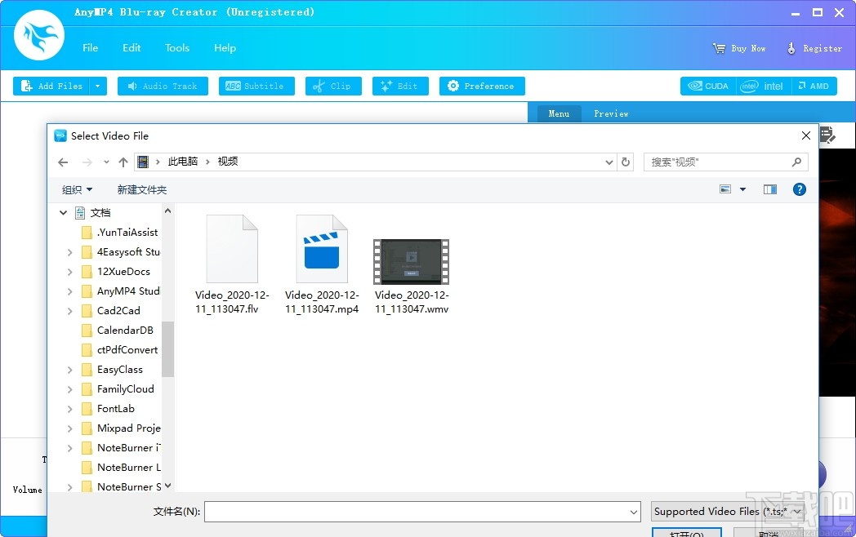Image resolution: width=856 pixels, height=537 pixels.
Task: Open the Edit video tool
Action: 400,86
